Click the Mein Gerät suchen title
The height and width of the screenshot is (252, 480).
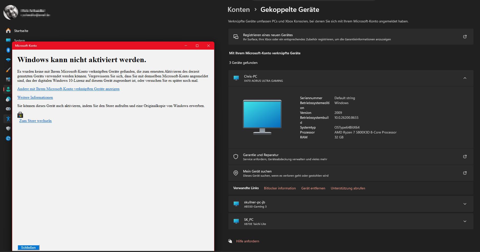[257, 171]
